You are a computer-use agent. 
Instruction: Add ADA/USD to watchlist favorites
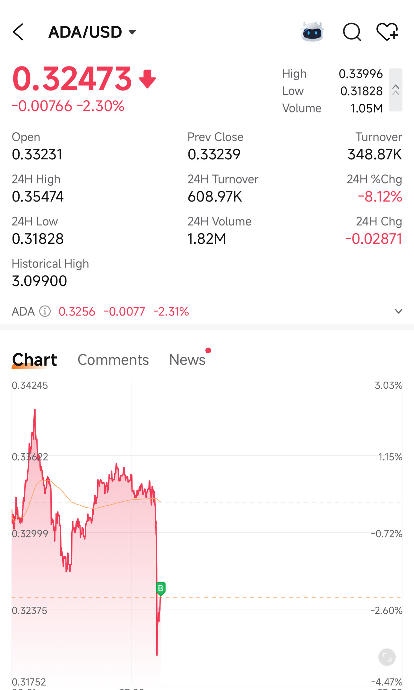coord(387,32)
